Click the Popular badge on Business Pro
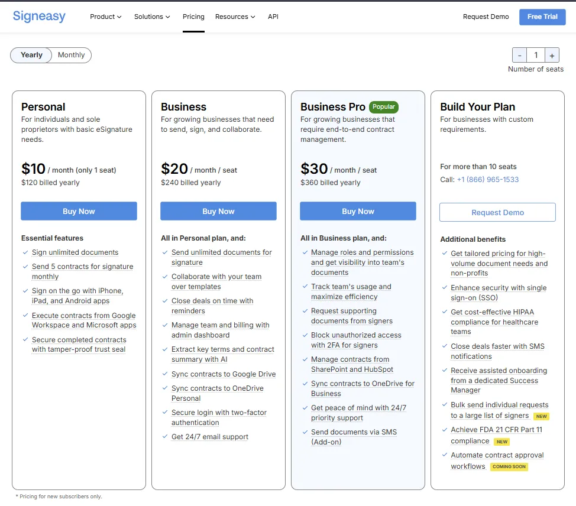 383,107
